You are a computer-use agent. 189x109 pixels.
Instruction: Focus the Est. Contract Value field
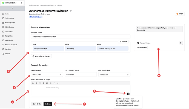(x=81, y=75)
